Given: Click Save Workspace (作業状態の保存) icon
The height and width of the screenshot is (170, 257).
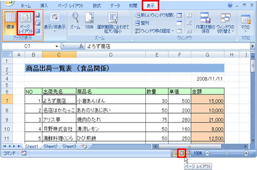Looking at the screenshot, I should click(x=205, y=22).
